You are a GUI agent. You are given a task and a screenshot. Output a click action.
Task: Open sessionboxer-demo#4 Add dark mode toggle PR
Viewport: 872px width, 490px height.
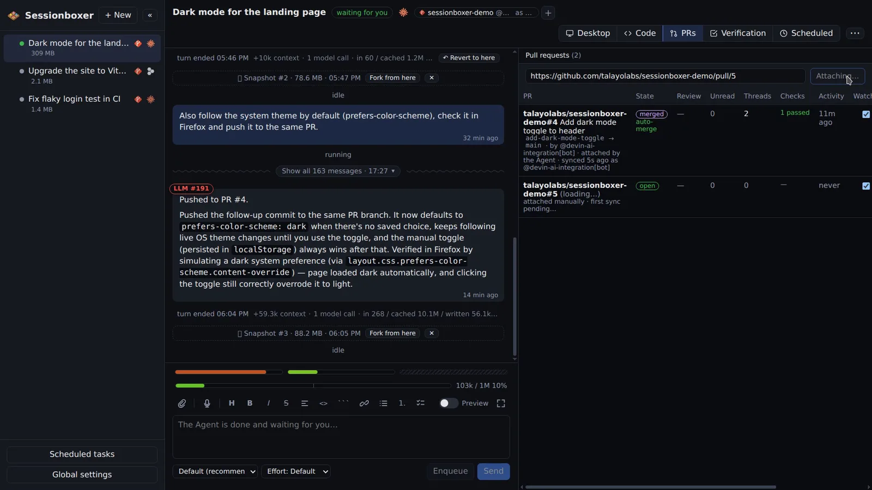[x=575, y=122]
